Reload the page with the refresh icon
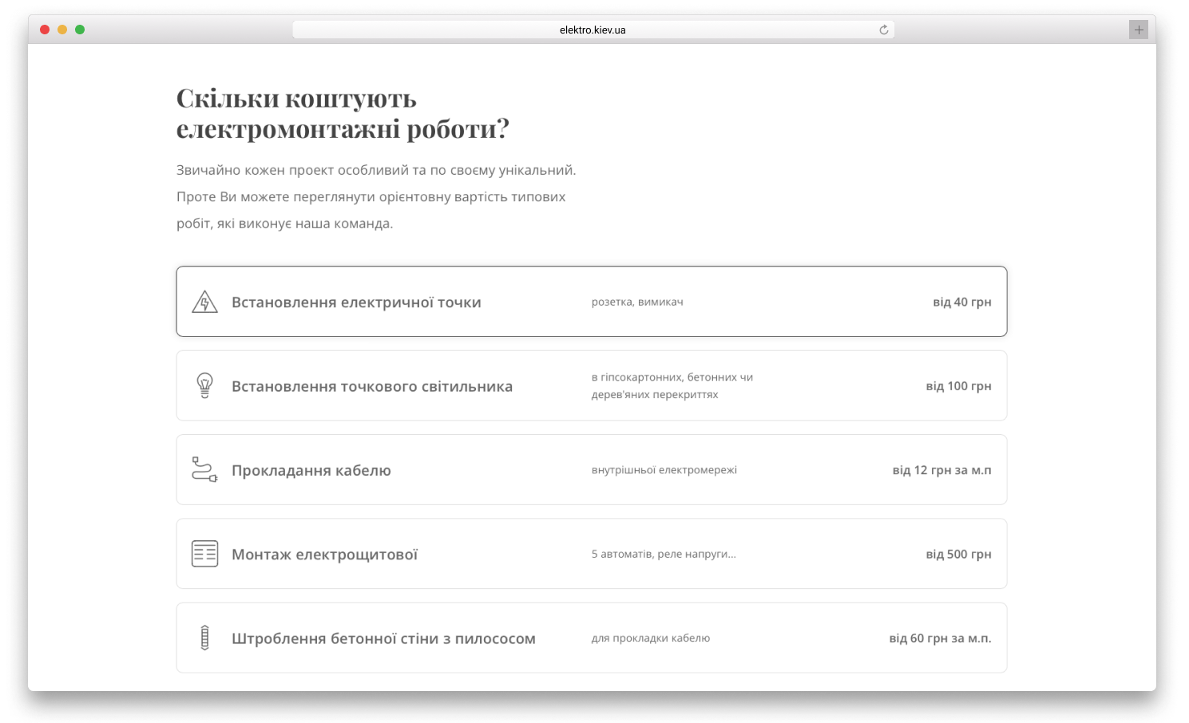Image resolution: width=1189 pixels, height=723 pixels. tap(883, 30)
